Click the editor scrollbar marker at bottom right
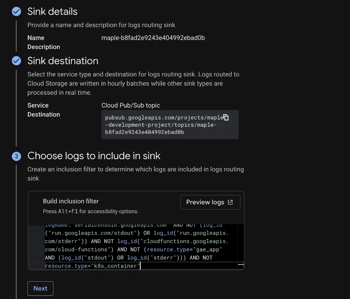Screen dimensions: 350x299 (x=241, y=264)
